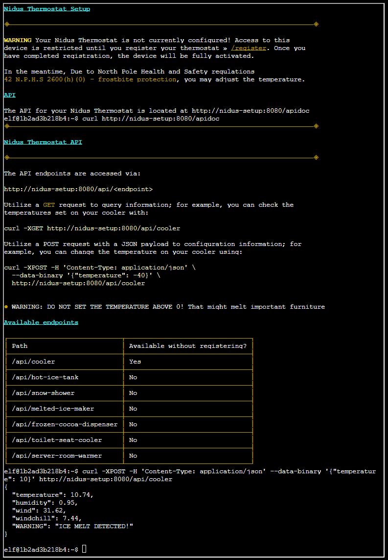The width and height of the screenshot is (388, 560).
Task: Click the '"temperature": 10.74' output line
Action: 53,495
